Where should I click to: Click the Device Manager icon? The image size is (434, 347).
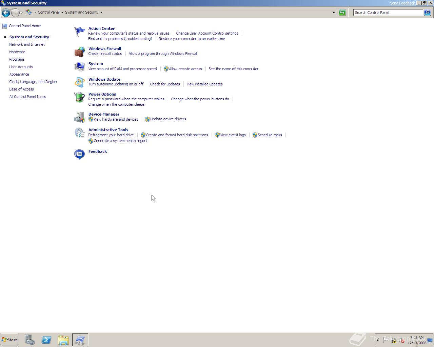pyautogui.click(x=79, y=117)
